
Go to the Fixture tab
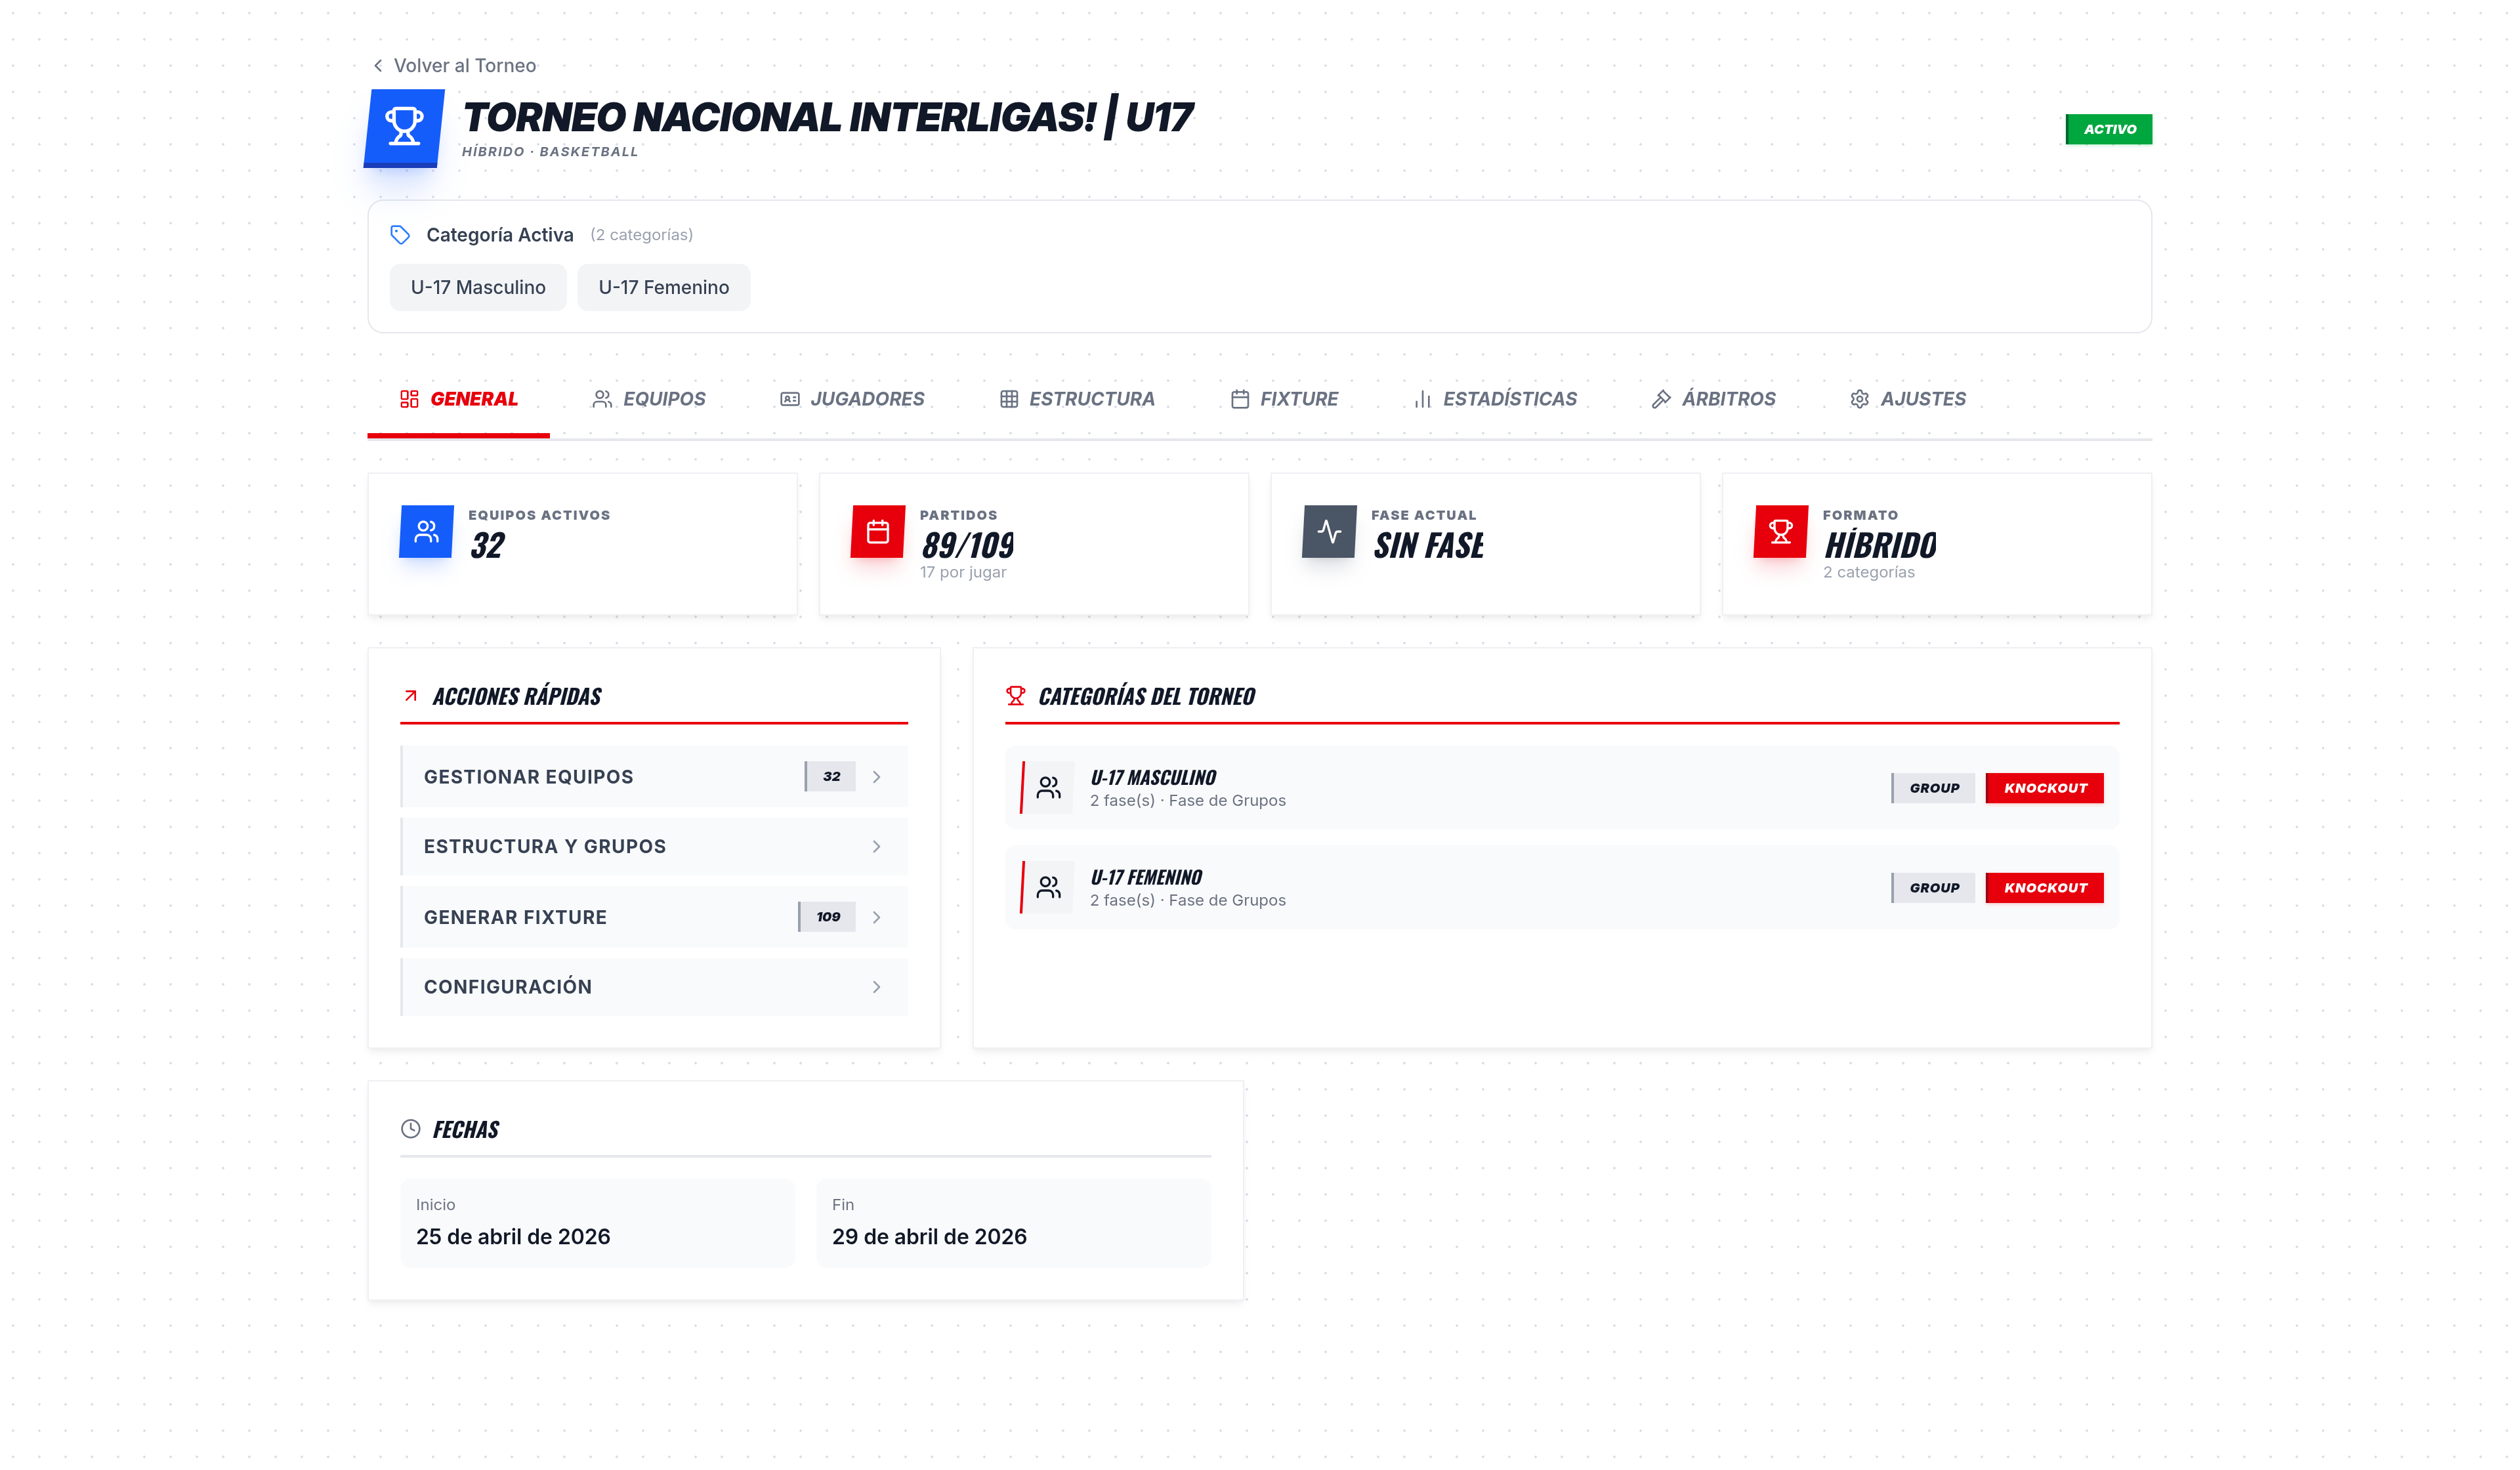tap(1285, 399)
